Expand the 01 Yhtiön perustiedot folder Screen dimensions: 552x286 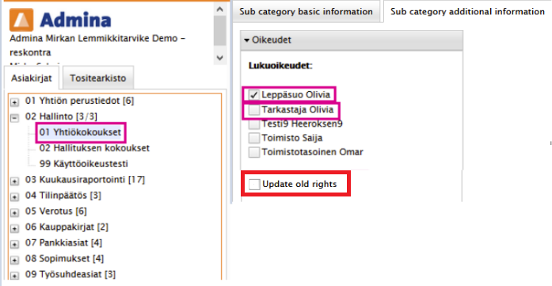click(14, 101)
